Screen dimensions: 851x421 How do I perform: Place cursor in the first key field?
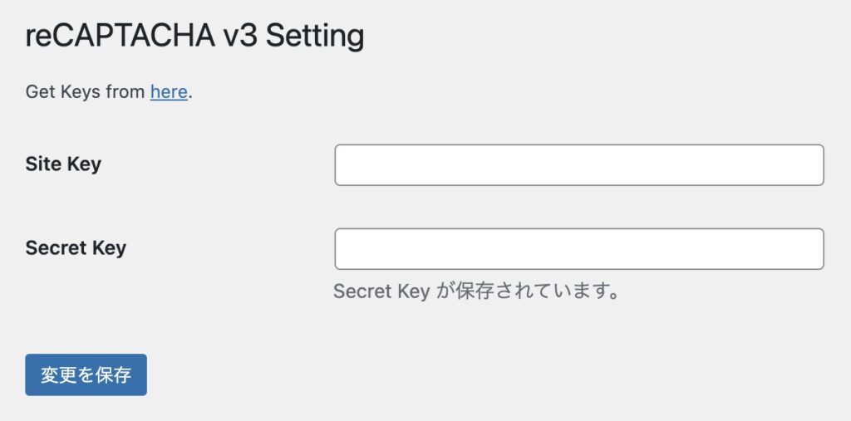pyautogui.click(x=578, y=165)
